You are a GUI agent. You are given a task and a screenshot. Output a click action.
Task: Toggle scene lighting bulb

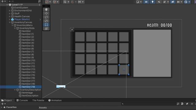[x=153, y=2]
